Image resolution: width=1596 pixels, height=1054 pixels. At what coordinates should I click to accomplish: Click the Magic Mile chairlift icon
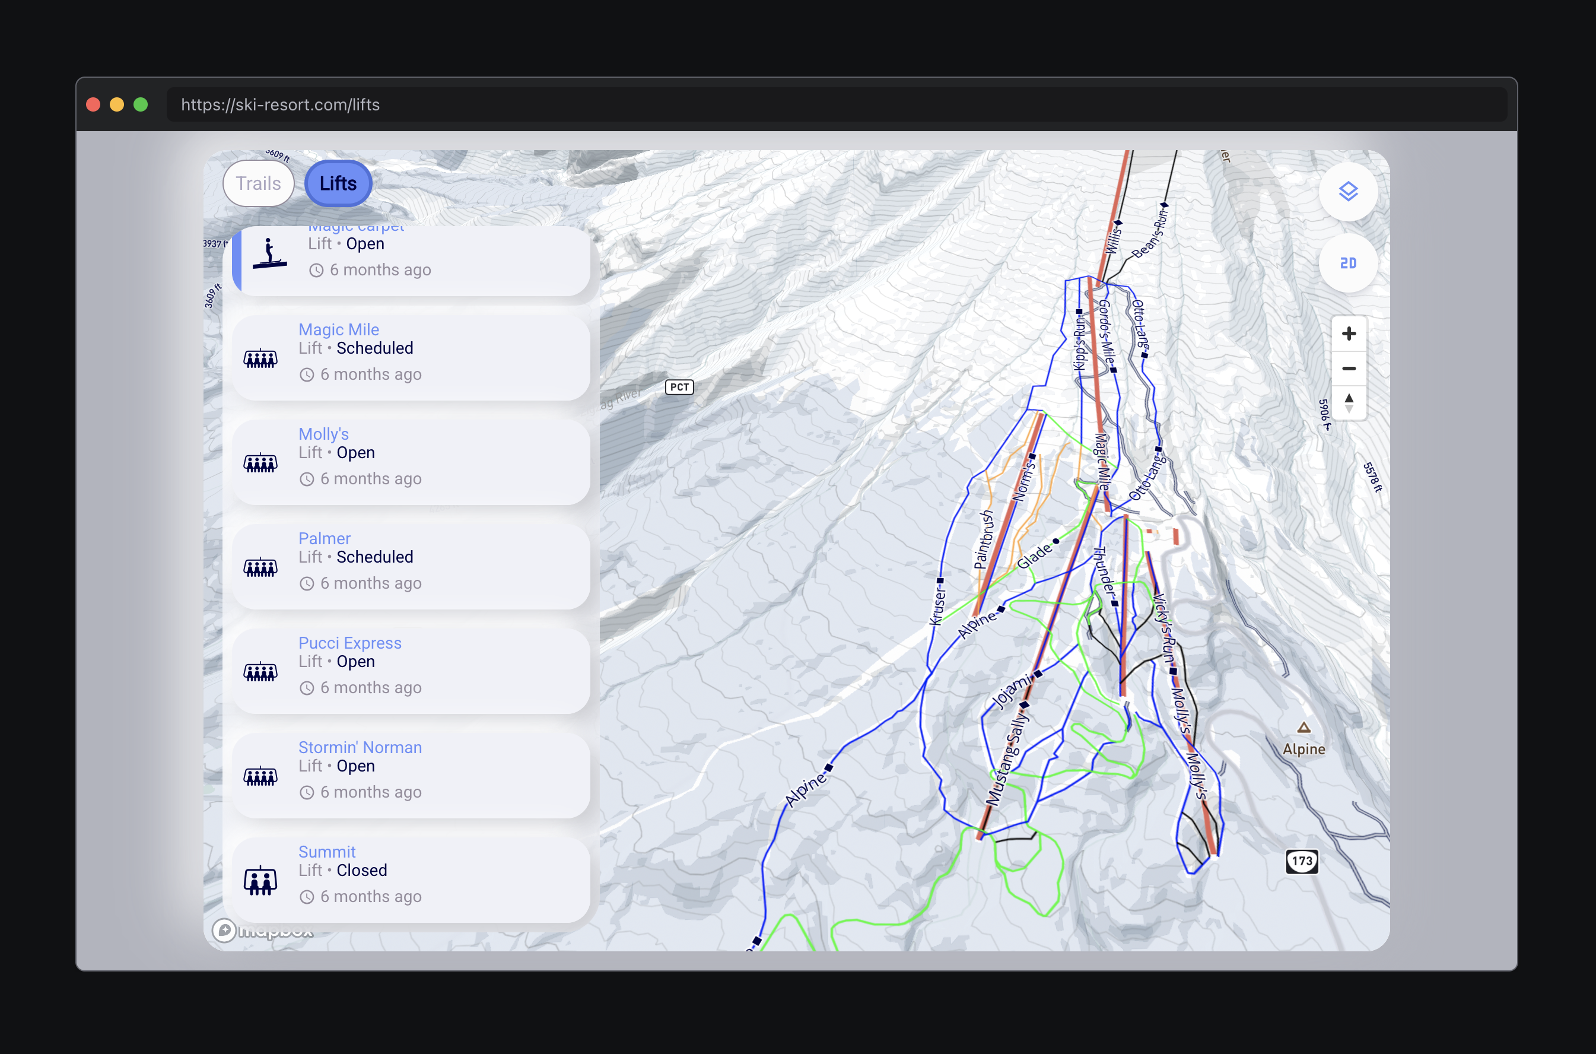[x=260, y=359]
